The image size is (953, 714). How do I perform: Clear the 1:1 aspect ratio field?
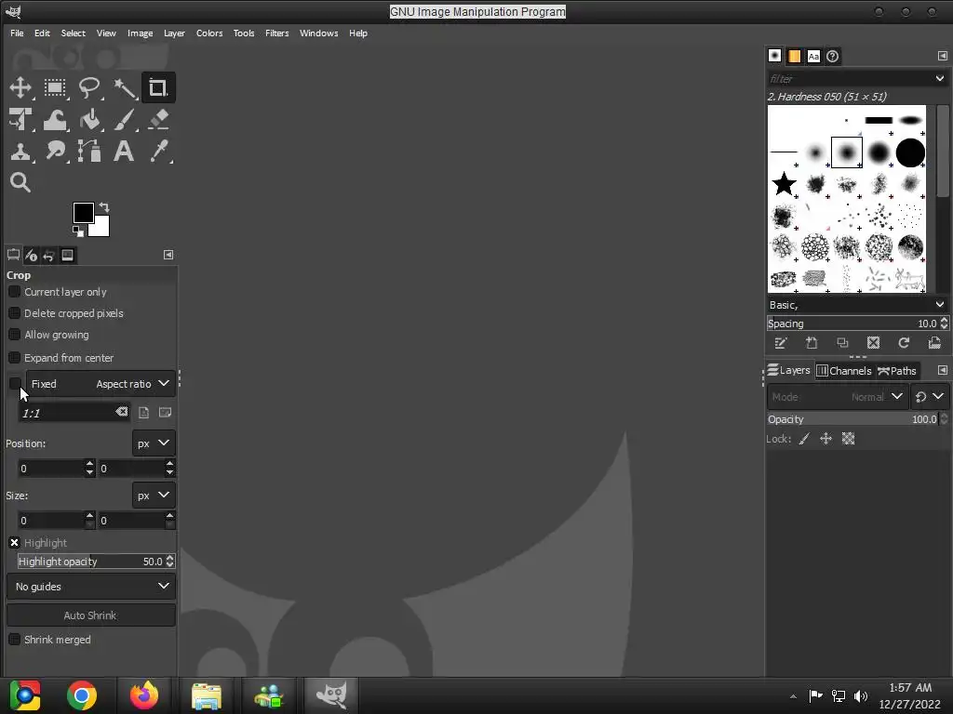122,412
